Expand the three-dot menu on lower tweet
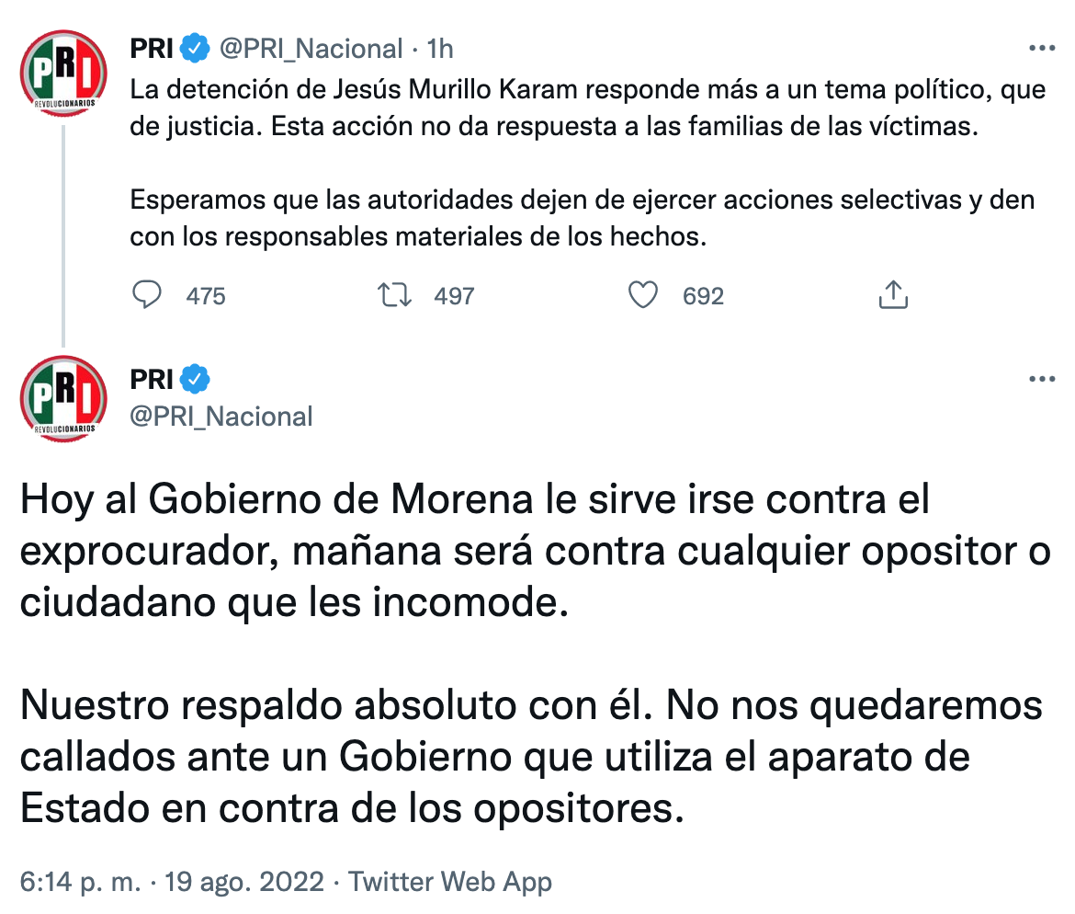The width and height of the screenshot is (1075, 914). (x=1040, y=378)
